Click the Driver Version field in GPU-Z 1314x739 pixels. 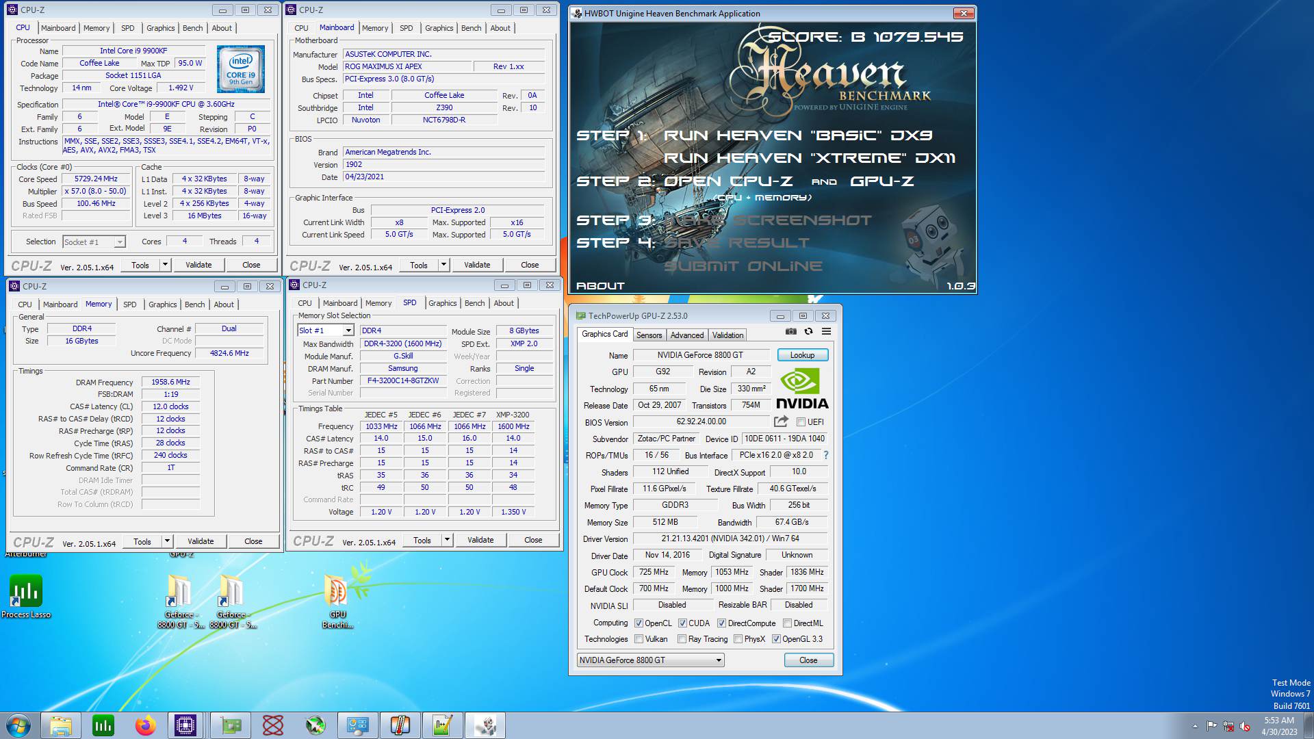[730, 539]
